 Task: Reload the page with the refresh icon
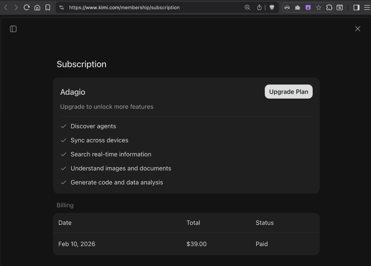tap(27, 7)
